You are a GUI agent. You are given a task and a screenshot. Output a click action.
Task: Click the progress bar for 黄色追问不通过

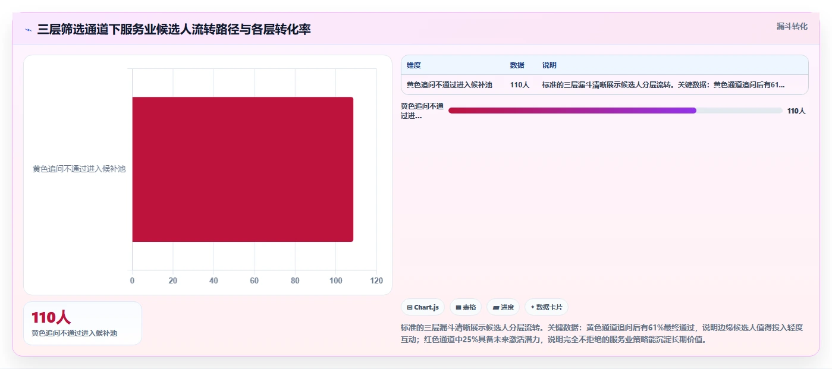point(616,111)
